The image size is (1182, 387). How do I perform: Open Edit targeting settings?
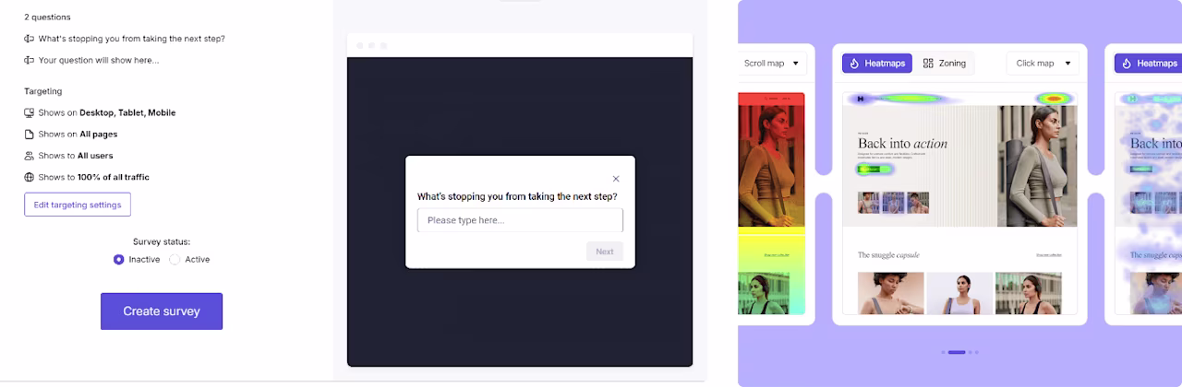78,205
